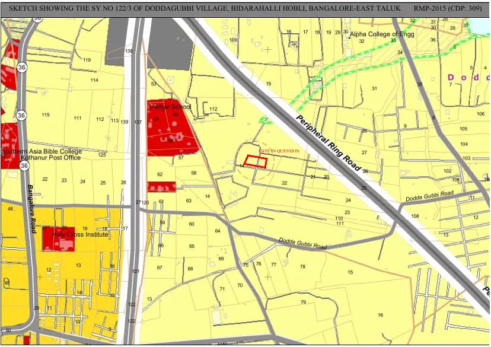Select parcel number 65
Image resolution: width=491 pixels, height=347 pixels.
(x=192, y=246)
